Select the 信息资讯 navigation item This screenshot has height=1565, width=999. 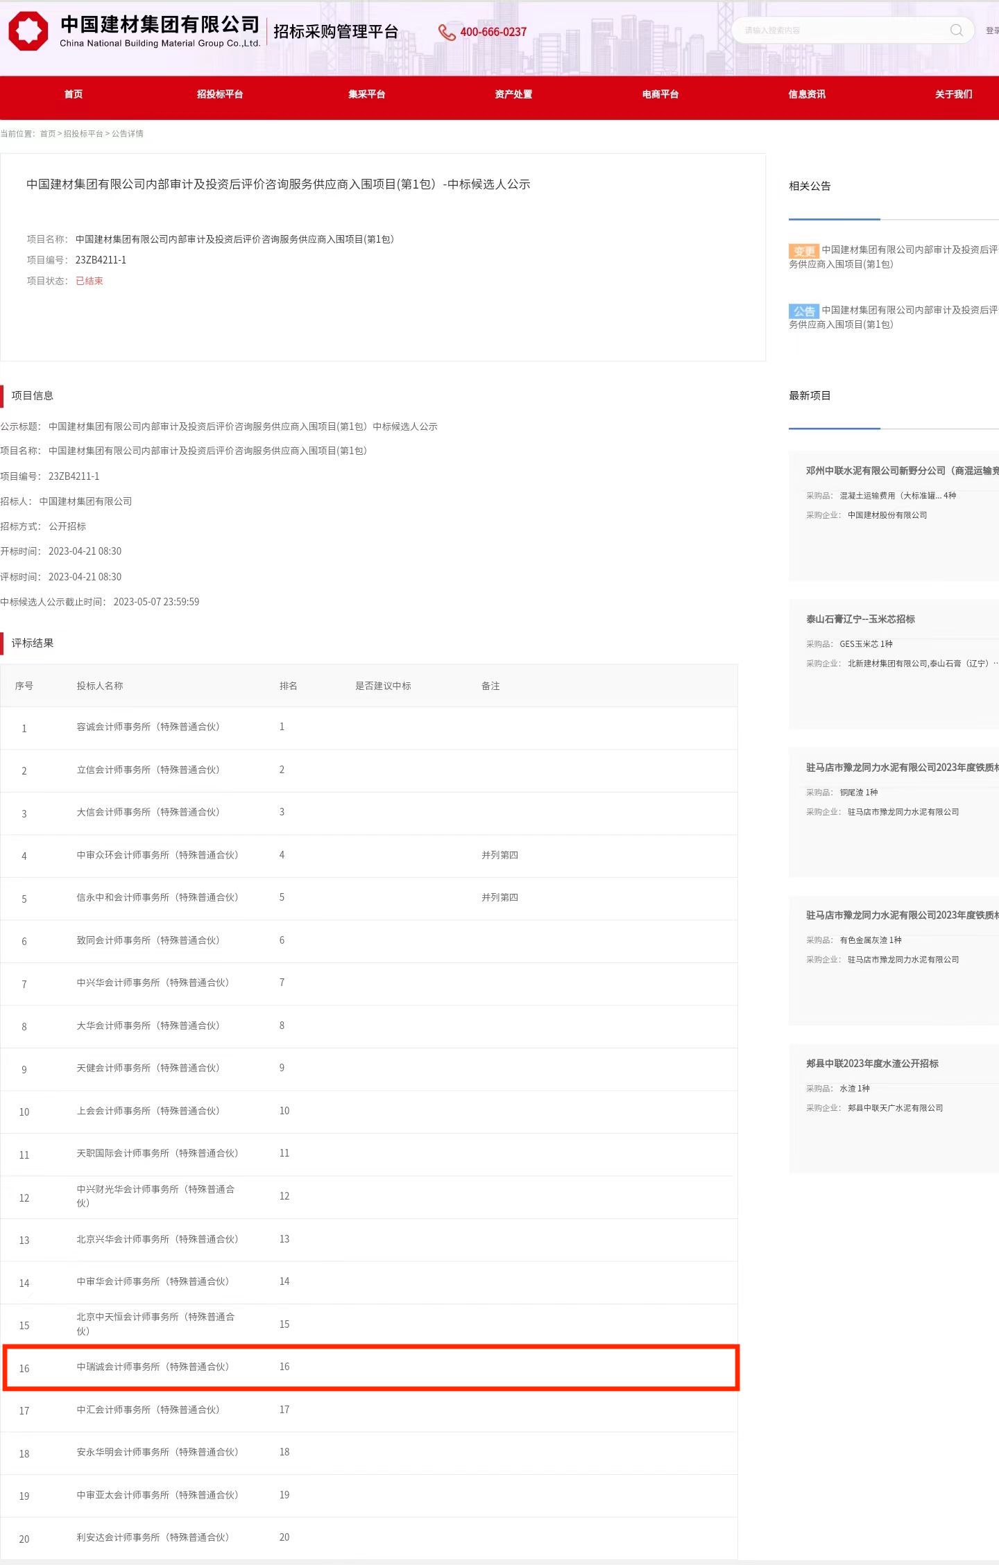[x=807, y=94]
